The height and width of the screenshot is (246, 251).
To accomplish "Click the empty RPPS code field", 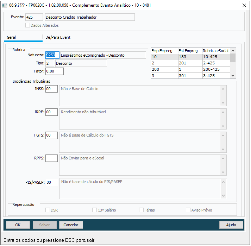I will point(51,158).
